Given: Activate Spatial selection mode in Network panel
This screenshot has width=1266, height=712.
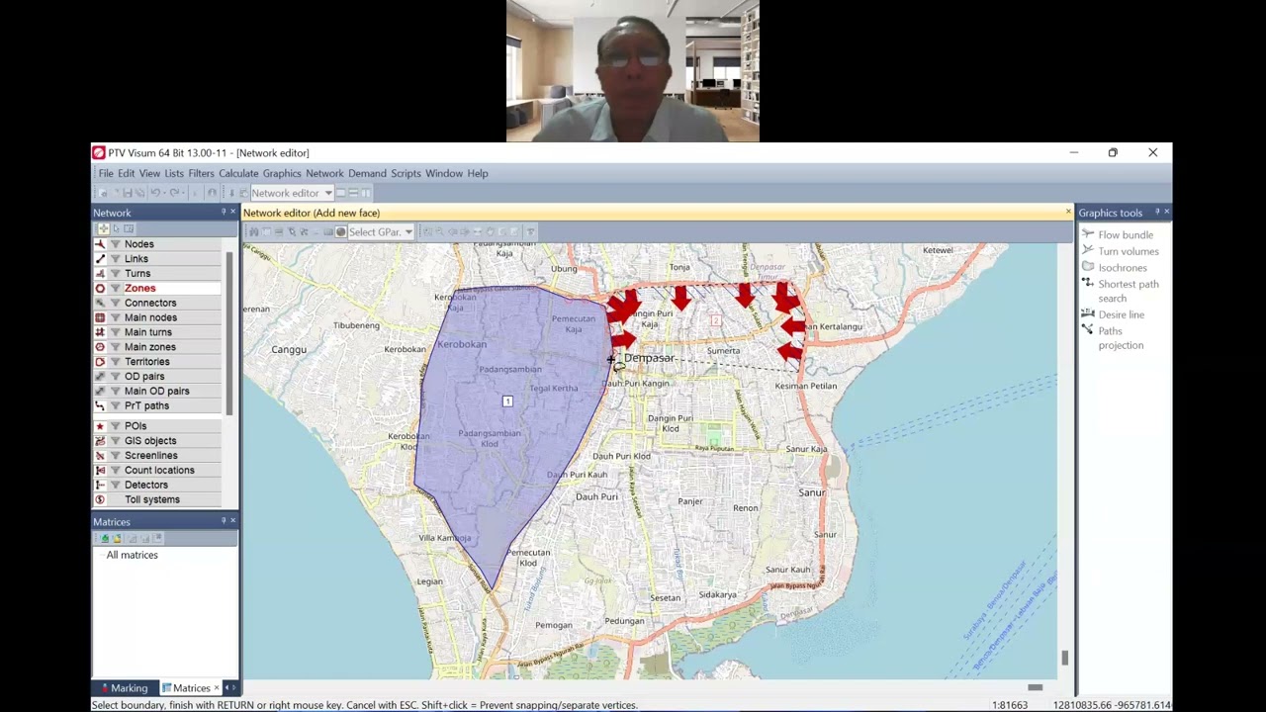Looking at the screenshot, I should (129, 228).
